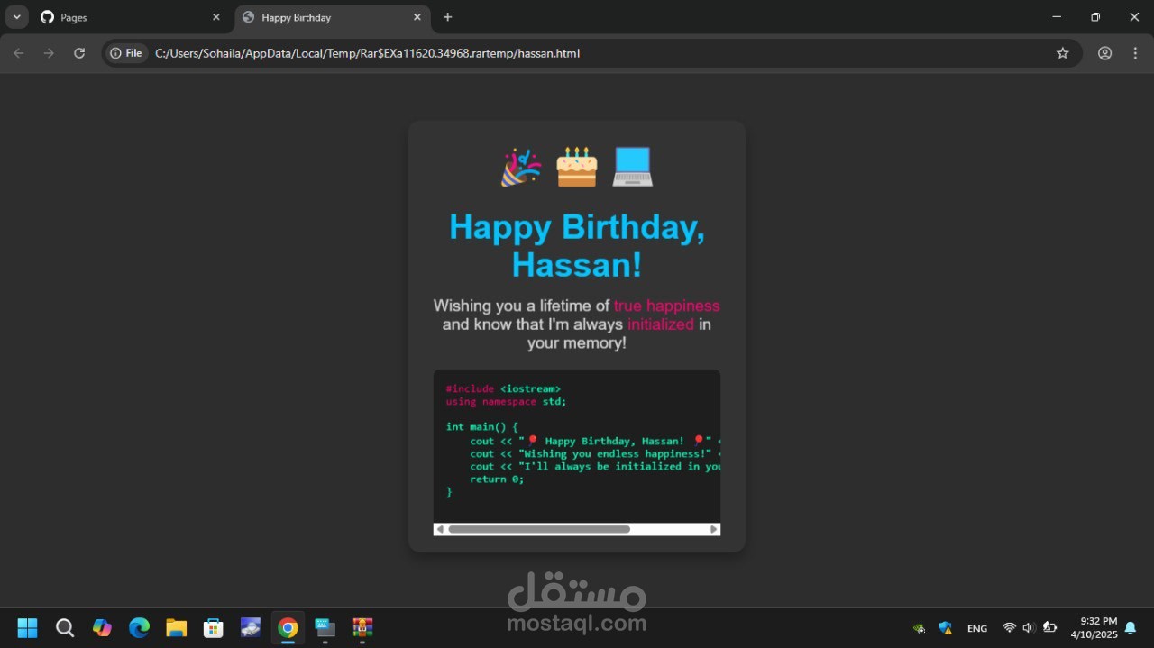
Task: Open the Windows Start menu
Action: [x=28, y=627]
